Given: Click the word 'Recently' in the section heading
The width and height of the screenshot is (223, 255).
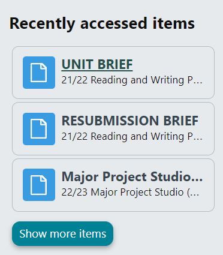Looking at the screenshot, I should [x=43, y=24].
